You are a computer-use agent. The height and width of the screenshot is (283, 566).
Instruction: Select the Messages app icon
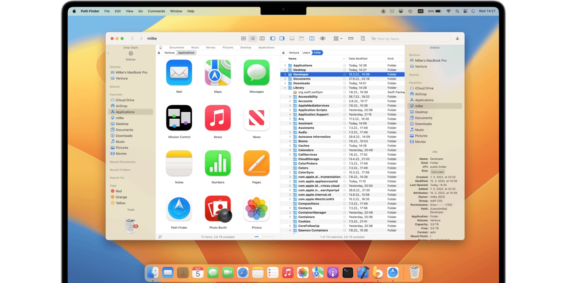click(257, 72)
